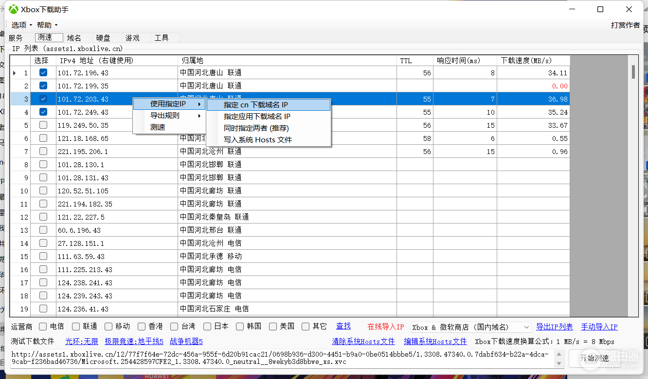Open the Xbox & 微软商店 domain dropdown

coord(470,327)
